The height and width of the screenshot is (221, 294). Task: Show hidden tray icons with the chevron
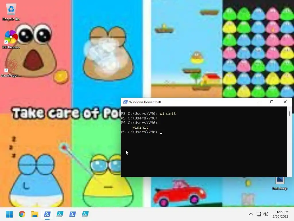[251, 214]
